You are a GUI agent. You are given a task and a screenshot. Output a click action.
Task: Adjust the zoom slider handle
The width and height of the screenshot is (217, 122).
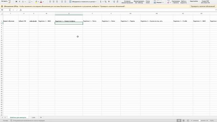(199, 121)
